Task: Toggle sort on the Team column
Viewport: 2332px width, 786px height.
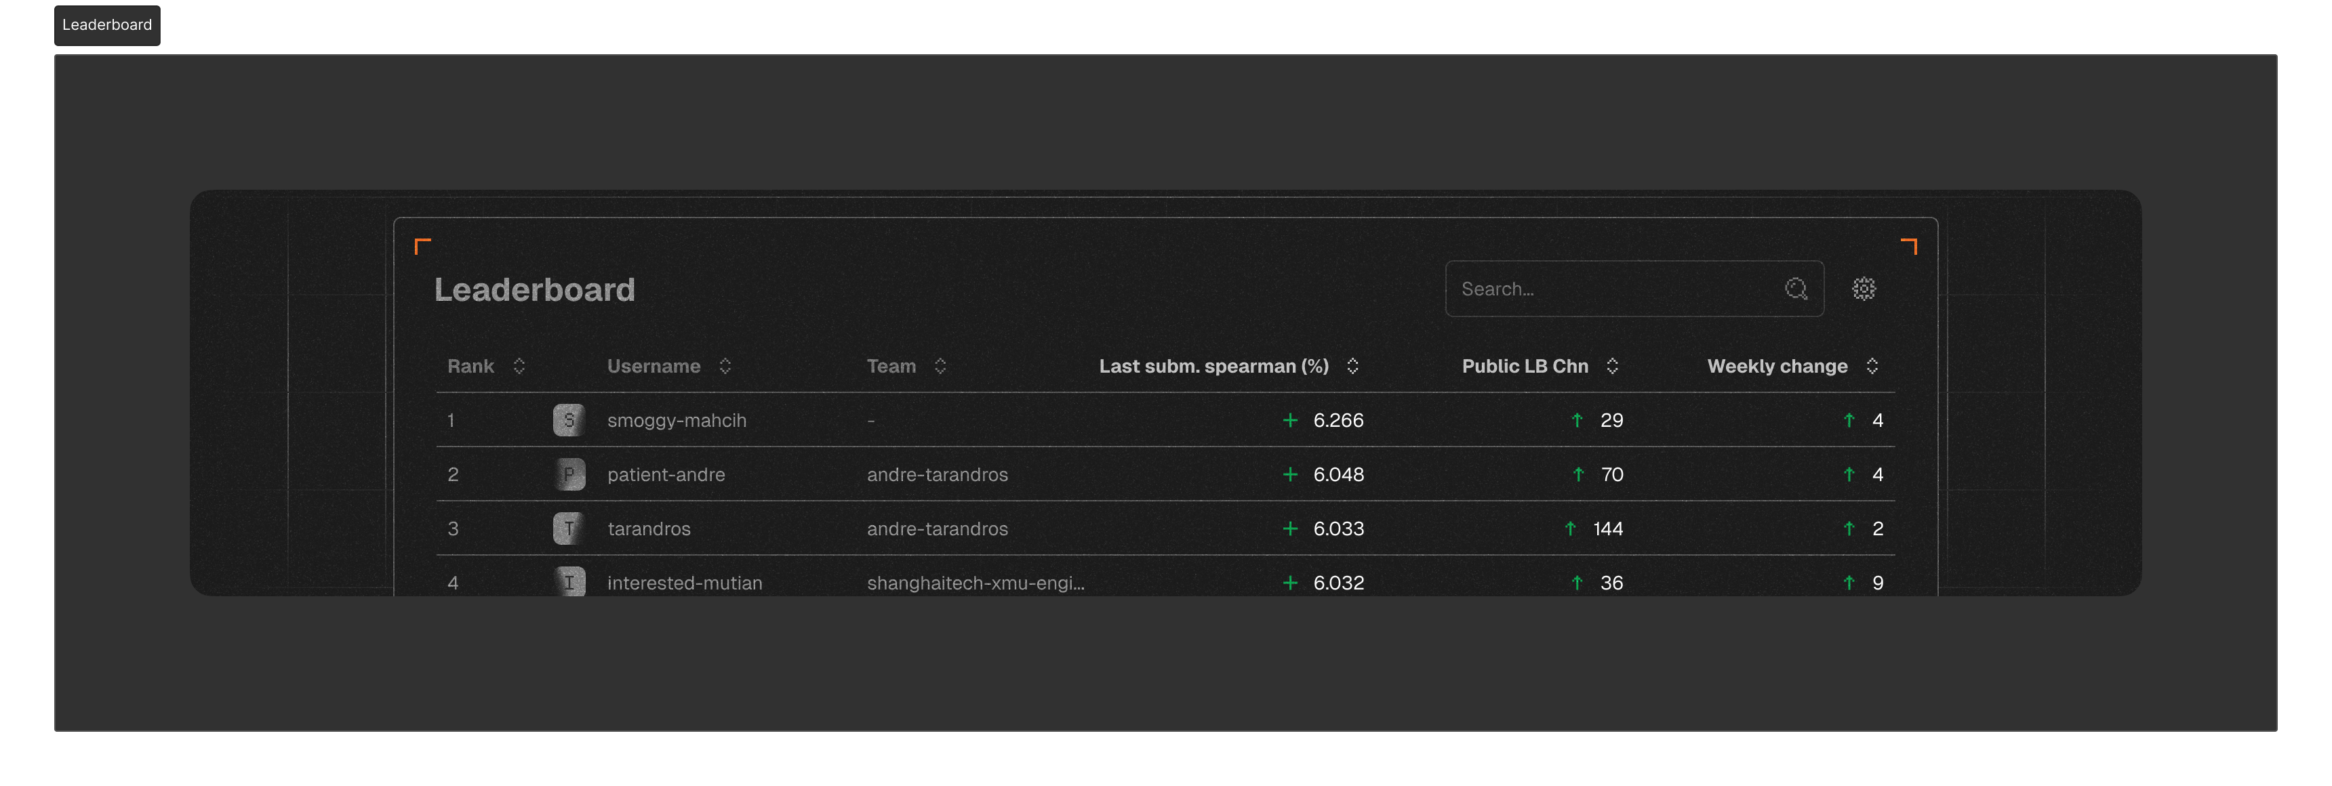Action: (x=940, y=365)
